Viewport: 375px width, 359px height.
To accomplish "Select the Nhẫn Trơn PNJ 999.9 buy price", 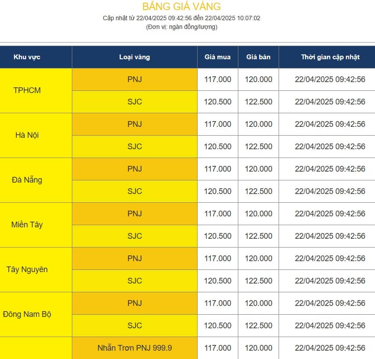I will coord(218,348).
